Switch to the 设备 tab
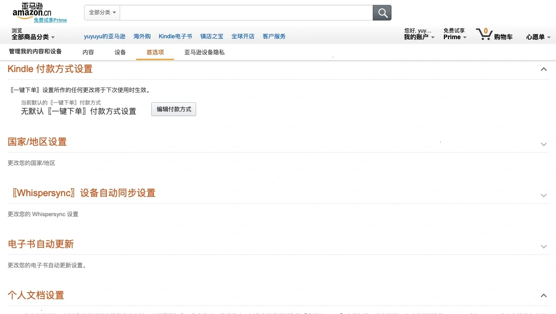The width and height of the screenshot is (556, 314). click(120, 52)
